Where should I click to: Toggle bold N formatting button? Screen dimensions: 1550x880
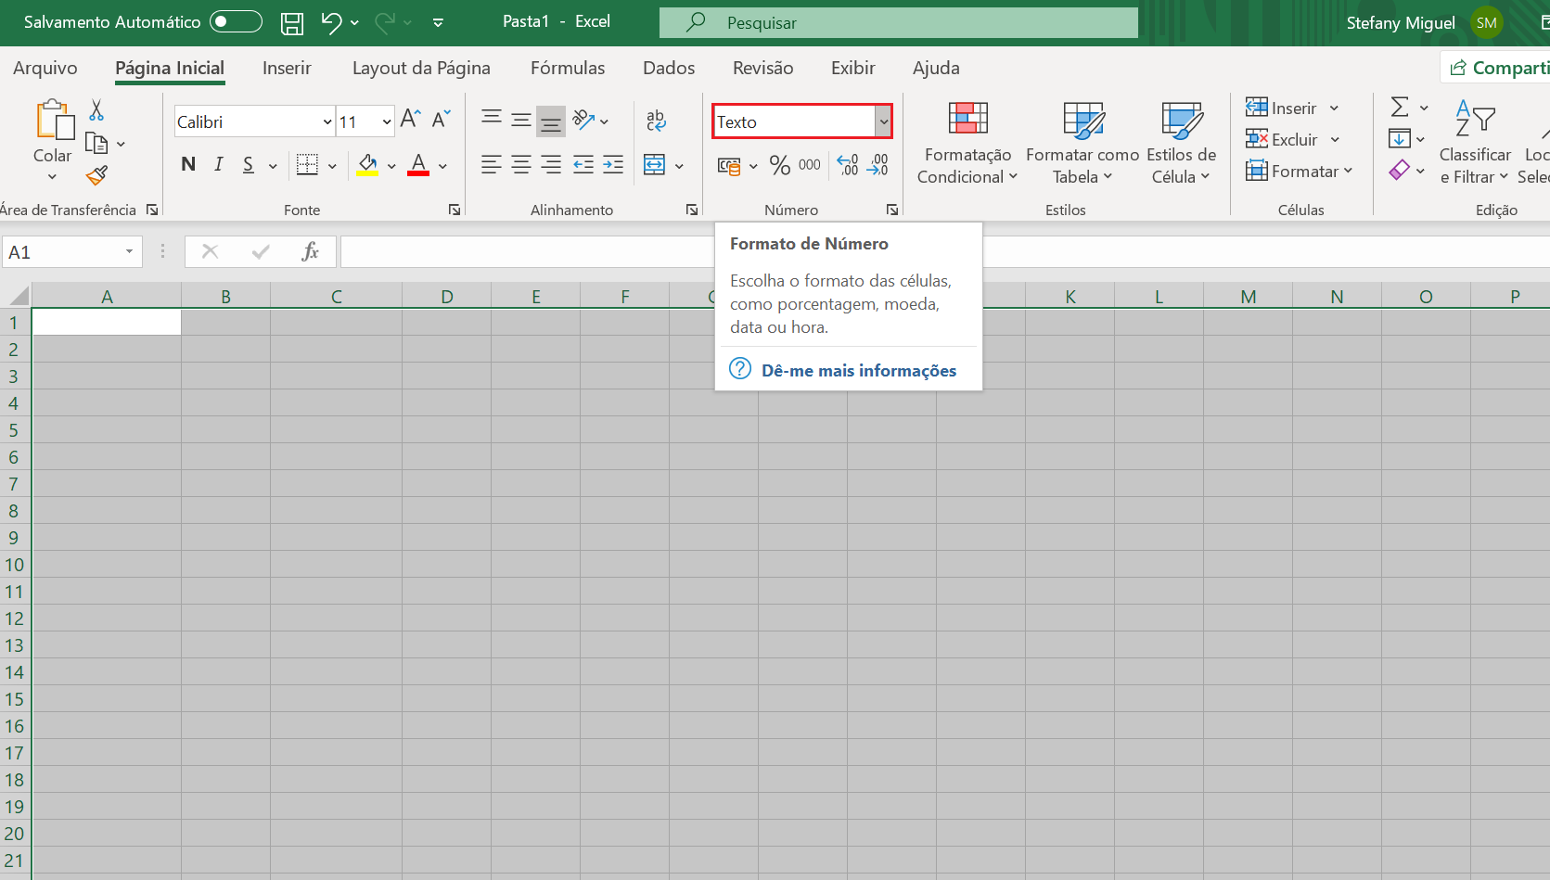pyautogui.click(x=188, y=164)
